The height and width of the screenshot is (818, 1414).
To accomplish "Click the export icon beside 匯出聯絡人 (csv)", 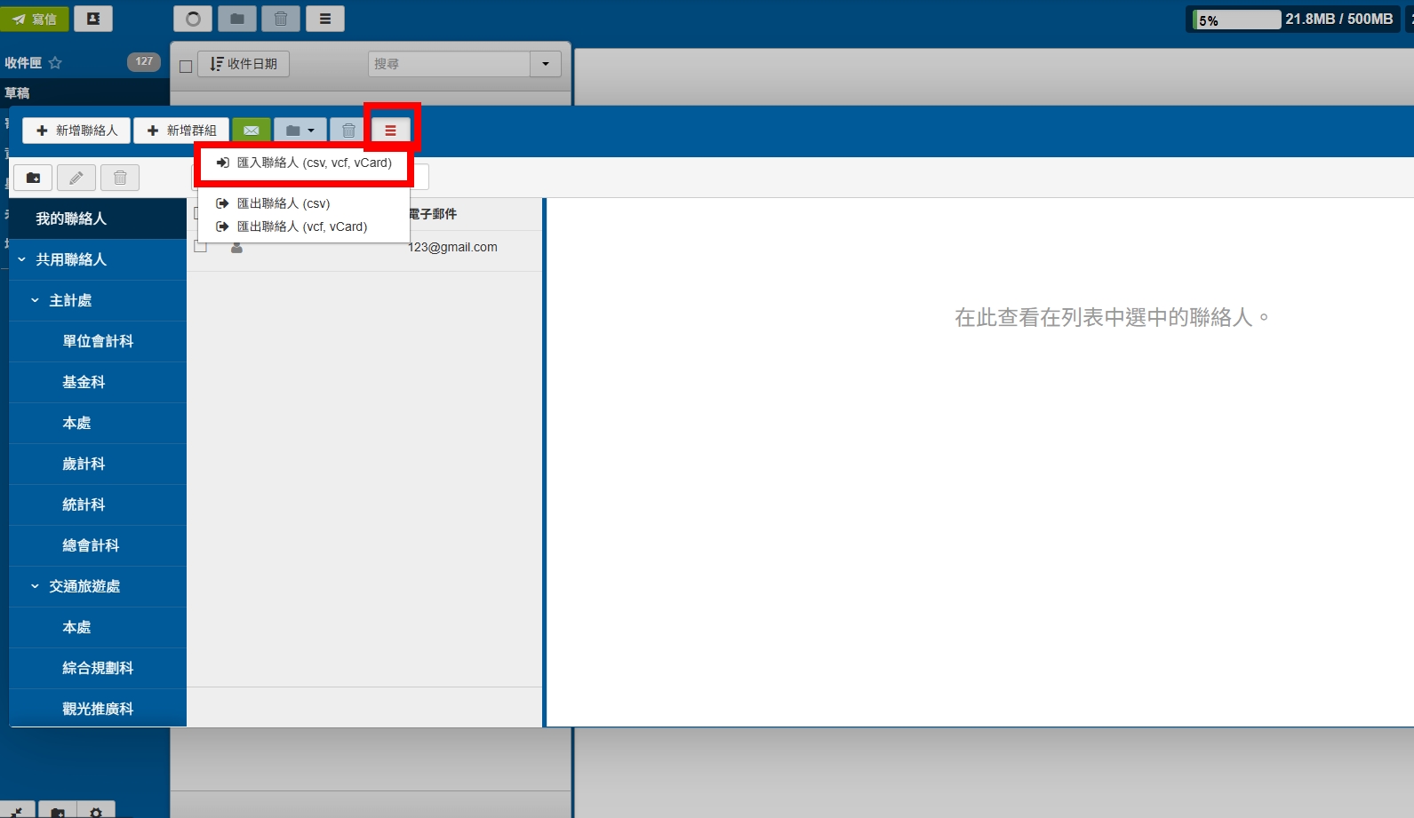I will tap(222, 203).
